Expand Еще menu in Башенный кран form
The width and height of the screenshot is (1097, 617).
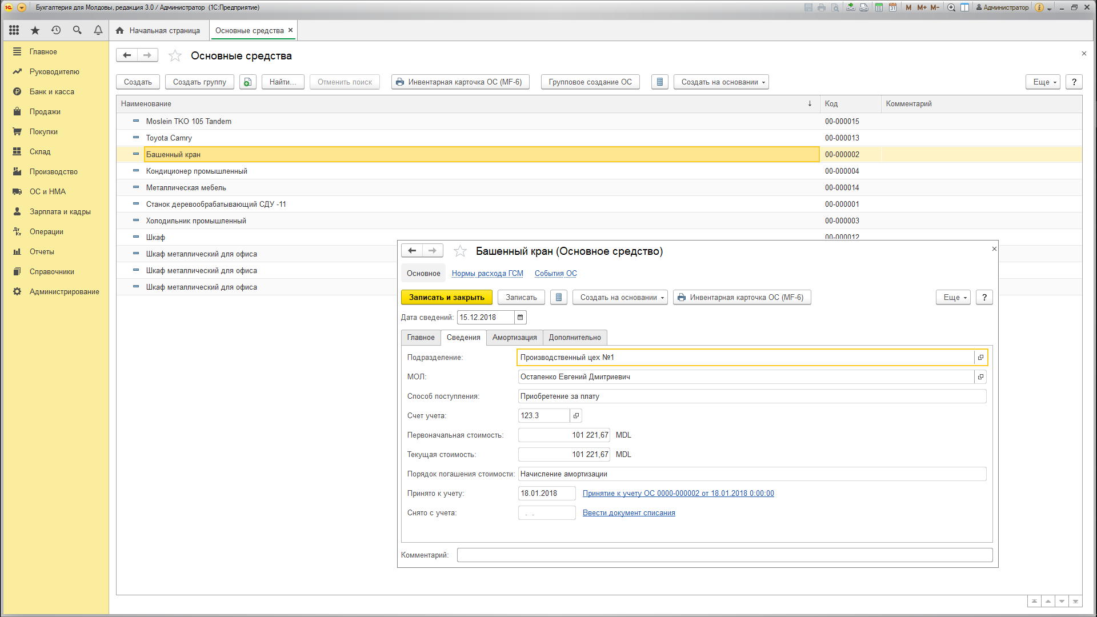pos(953,298)
